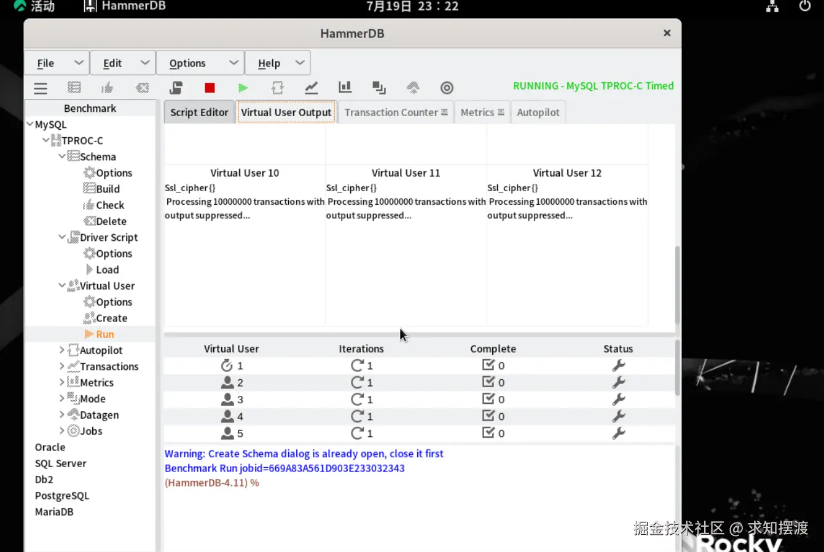Image resolution: width=824 pixels, height=552 pixels.
Task: Open the metrics bar chart toolbar icon
Action: 345,87
